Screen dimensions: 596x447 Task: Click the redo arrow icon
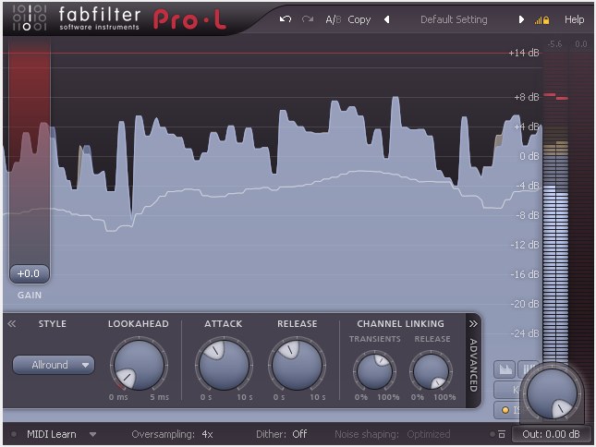pos(308,19)
